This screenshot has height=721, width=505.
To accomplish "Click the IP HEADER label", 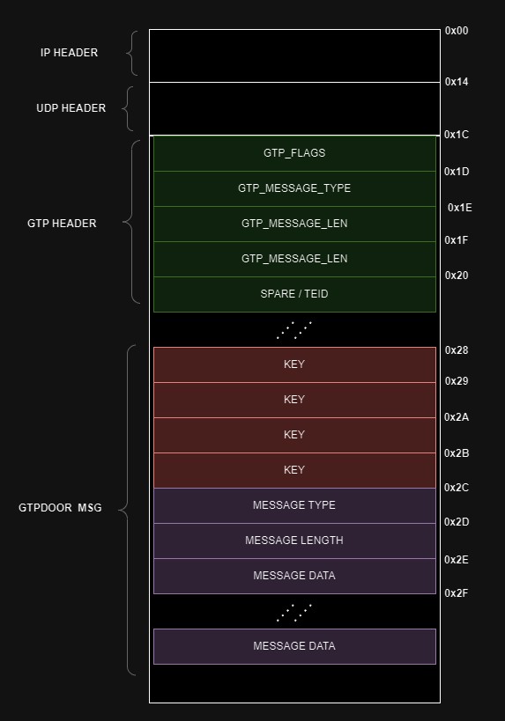I will click(69, 53).
